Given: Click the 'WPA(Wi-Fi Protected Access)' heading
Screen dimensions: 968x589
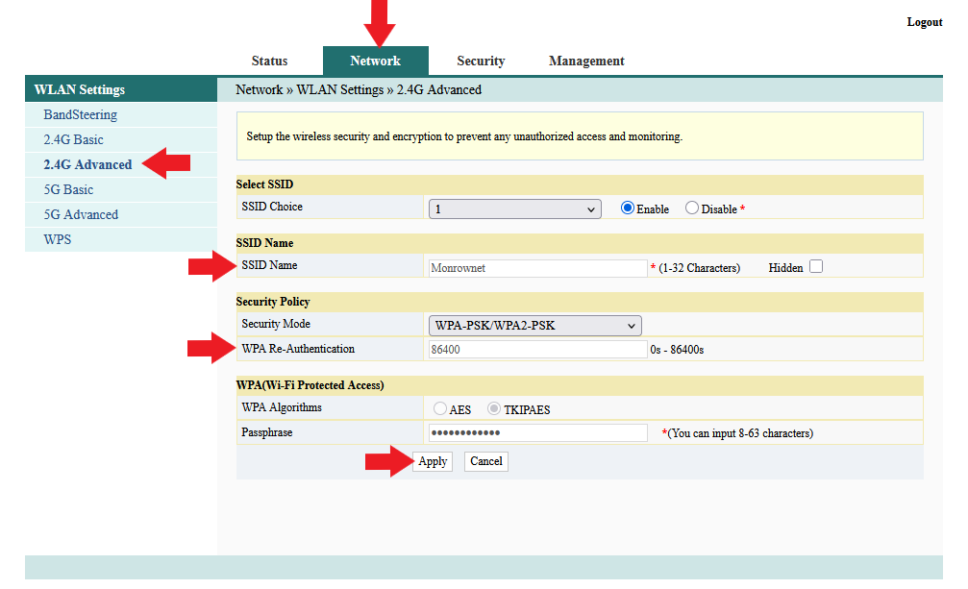Looking at the screenshot, I should (310, 385).
